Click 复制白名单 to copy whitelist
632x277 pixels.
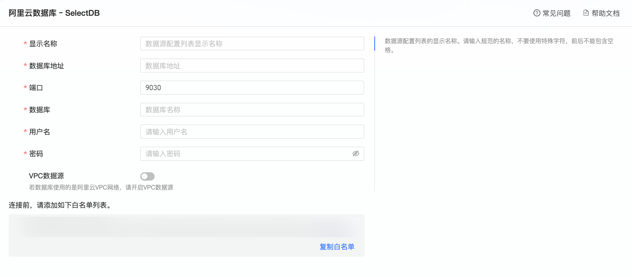(x=337, y=247)
